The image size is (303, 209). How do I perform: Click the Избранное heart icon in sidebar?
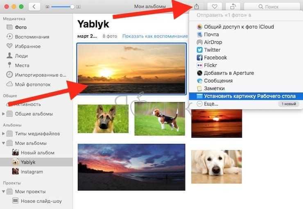(9, 46)
